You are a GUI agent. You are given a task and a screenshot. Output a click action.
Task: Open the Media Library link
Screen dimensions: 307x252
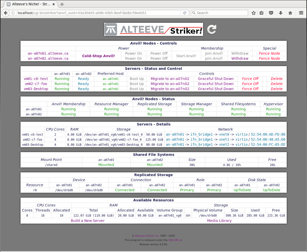[219, 221]
